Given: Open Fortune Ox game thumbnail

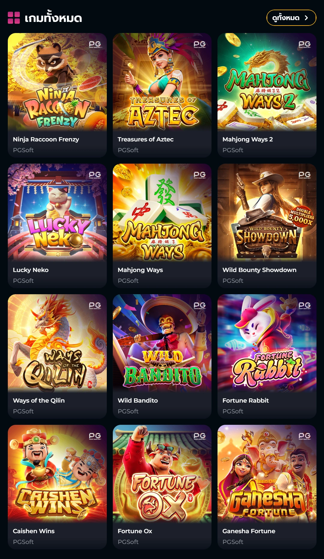Looking at the screenshot, I should (x=162, y=474).
